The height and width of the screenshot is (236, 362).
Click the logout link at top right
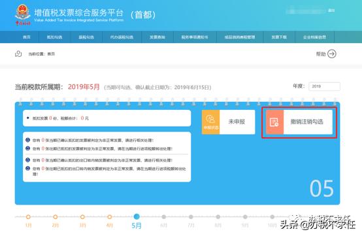pyautogui.click(x=331, y=10)
